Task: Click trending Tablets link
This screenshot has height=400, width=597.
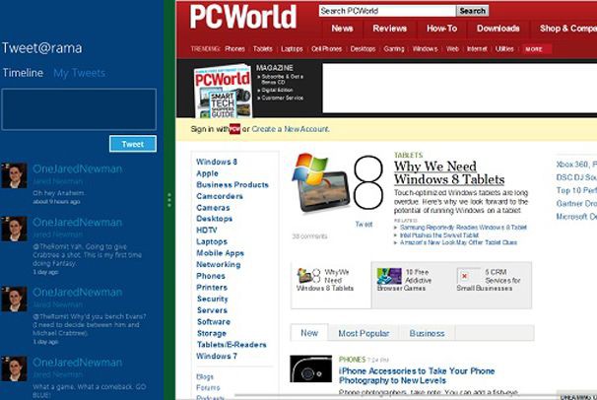Action: coord(263,48)
